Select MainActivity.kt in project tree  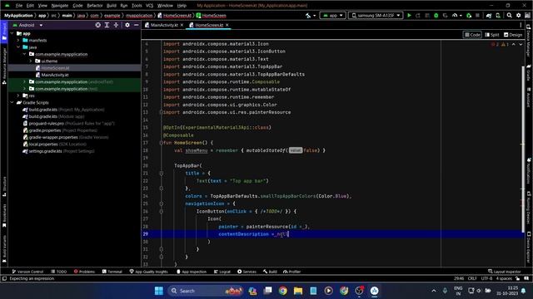[x=55, y=75]
